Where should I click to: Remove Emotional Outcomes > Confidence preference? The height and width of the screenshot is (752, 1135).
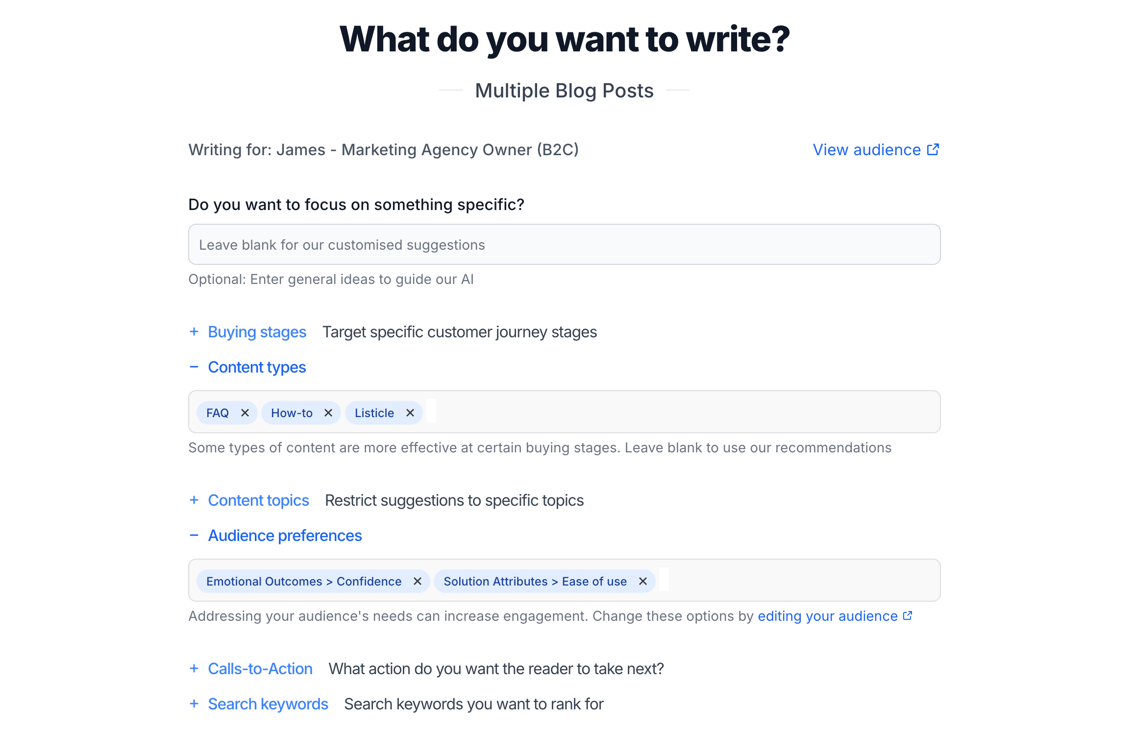pyautogui.click(x=418, y=581)
